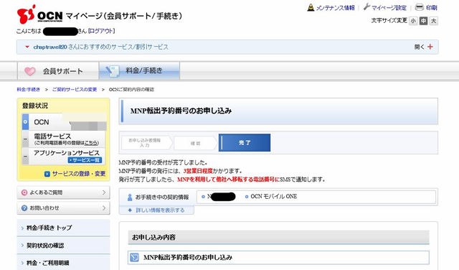
Task: Click chevron on お問い合わせ button
Action: point(104,208)
